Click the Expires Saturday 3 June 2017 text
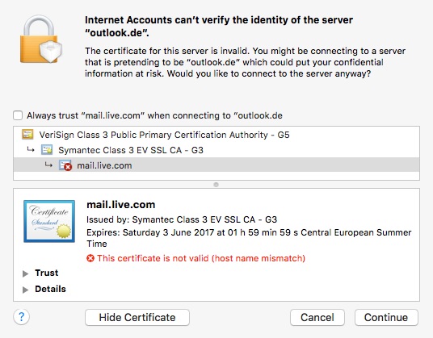 (249, 238)
